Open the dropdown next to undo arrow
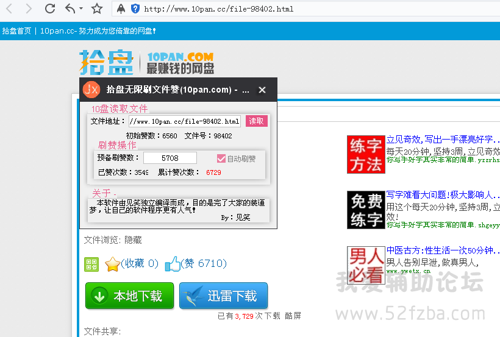The image size is (500, 337). [81, 9]
